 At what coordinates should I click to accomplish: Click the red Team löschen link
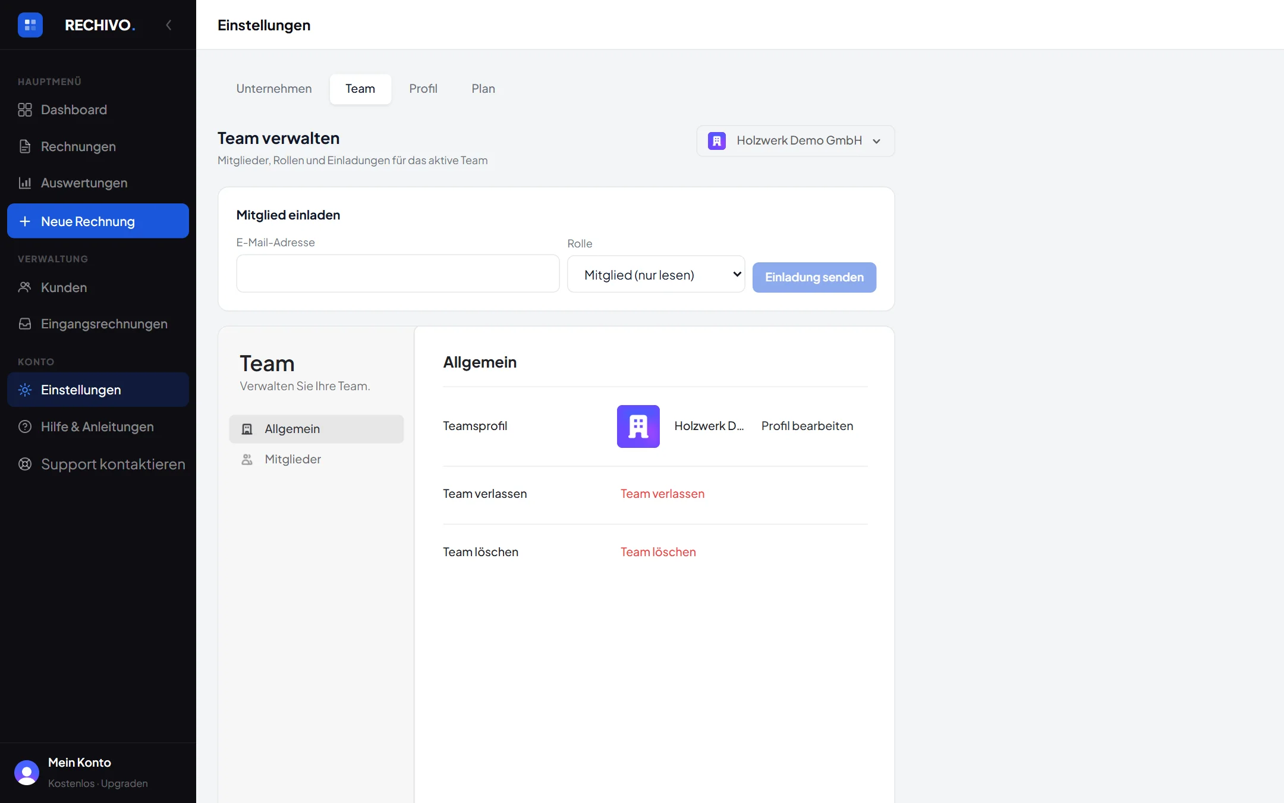pyautogui.click(x=658, y=552)
